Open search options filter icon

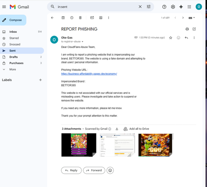tap(149, 7)
